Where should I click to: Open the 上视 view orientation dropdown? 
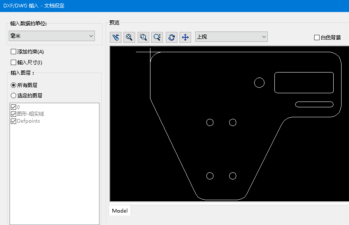(231, 37)
